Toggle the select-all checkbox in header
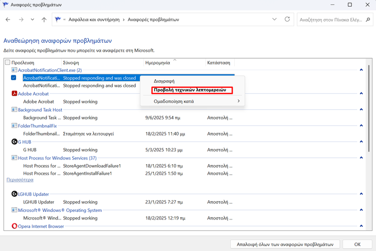Screen dimensions: 376x251 pos(8,62)
